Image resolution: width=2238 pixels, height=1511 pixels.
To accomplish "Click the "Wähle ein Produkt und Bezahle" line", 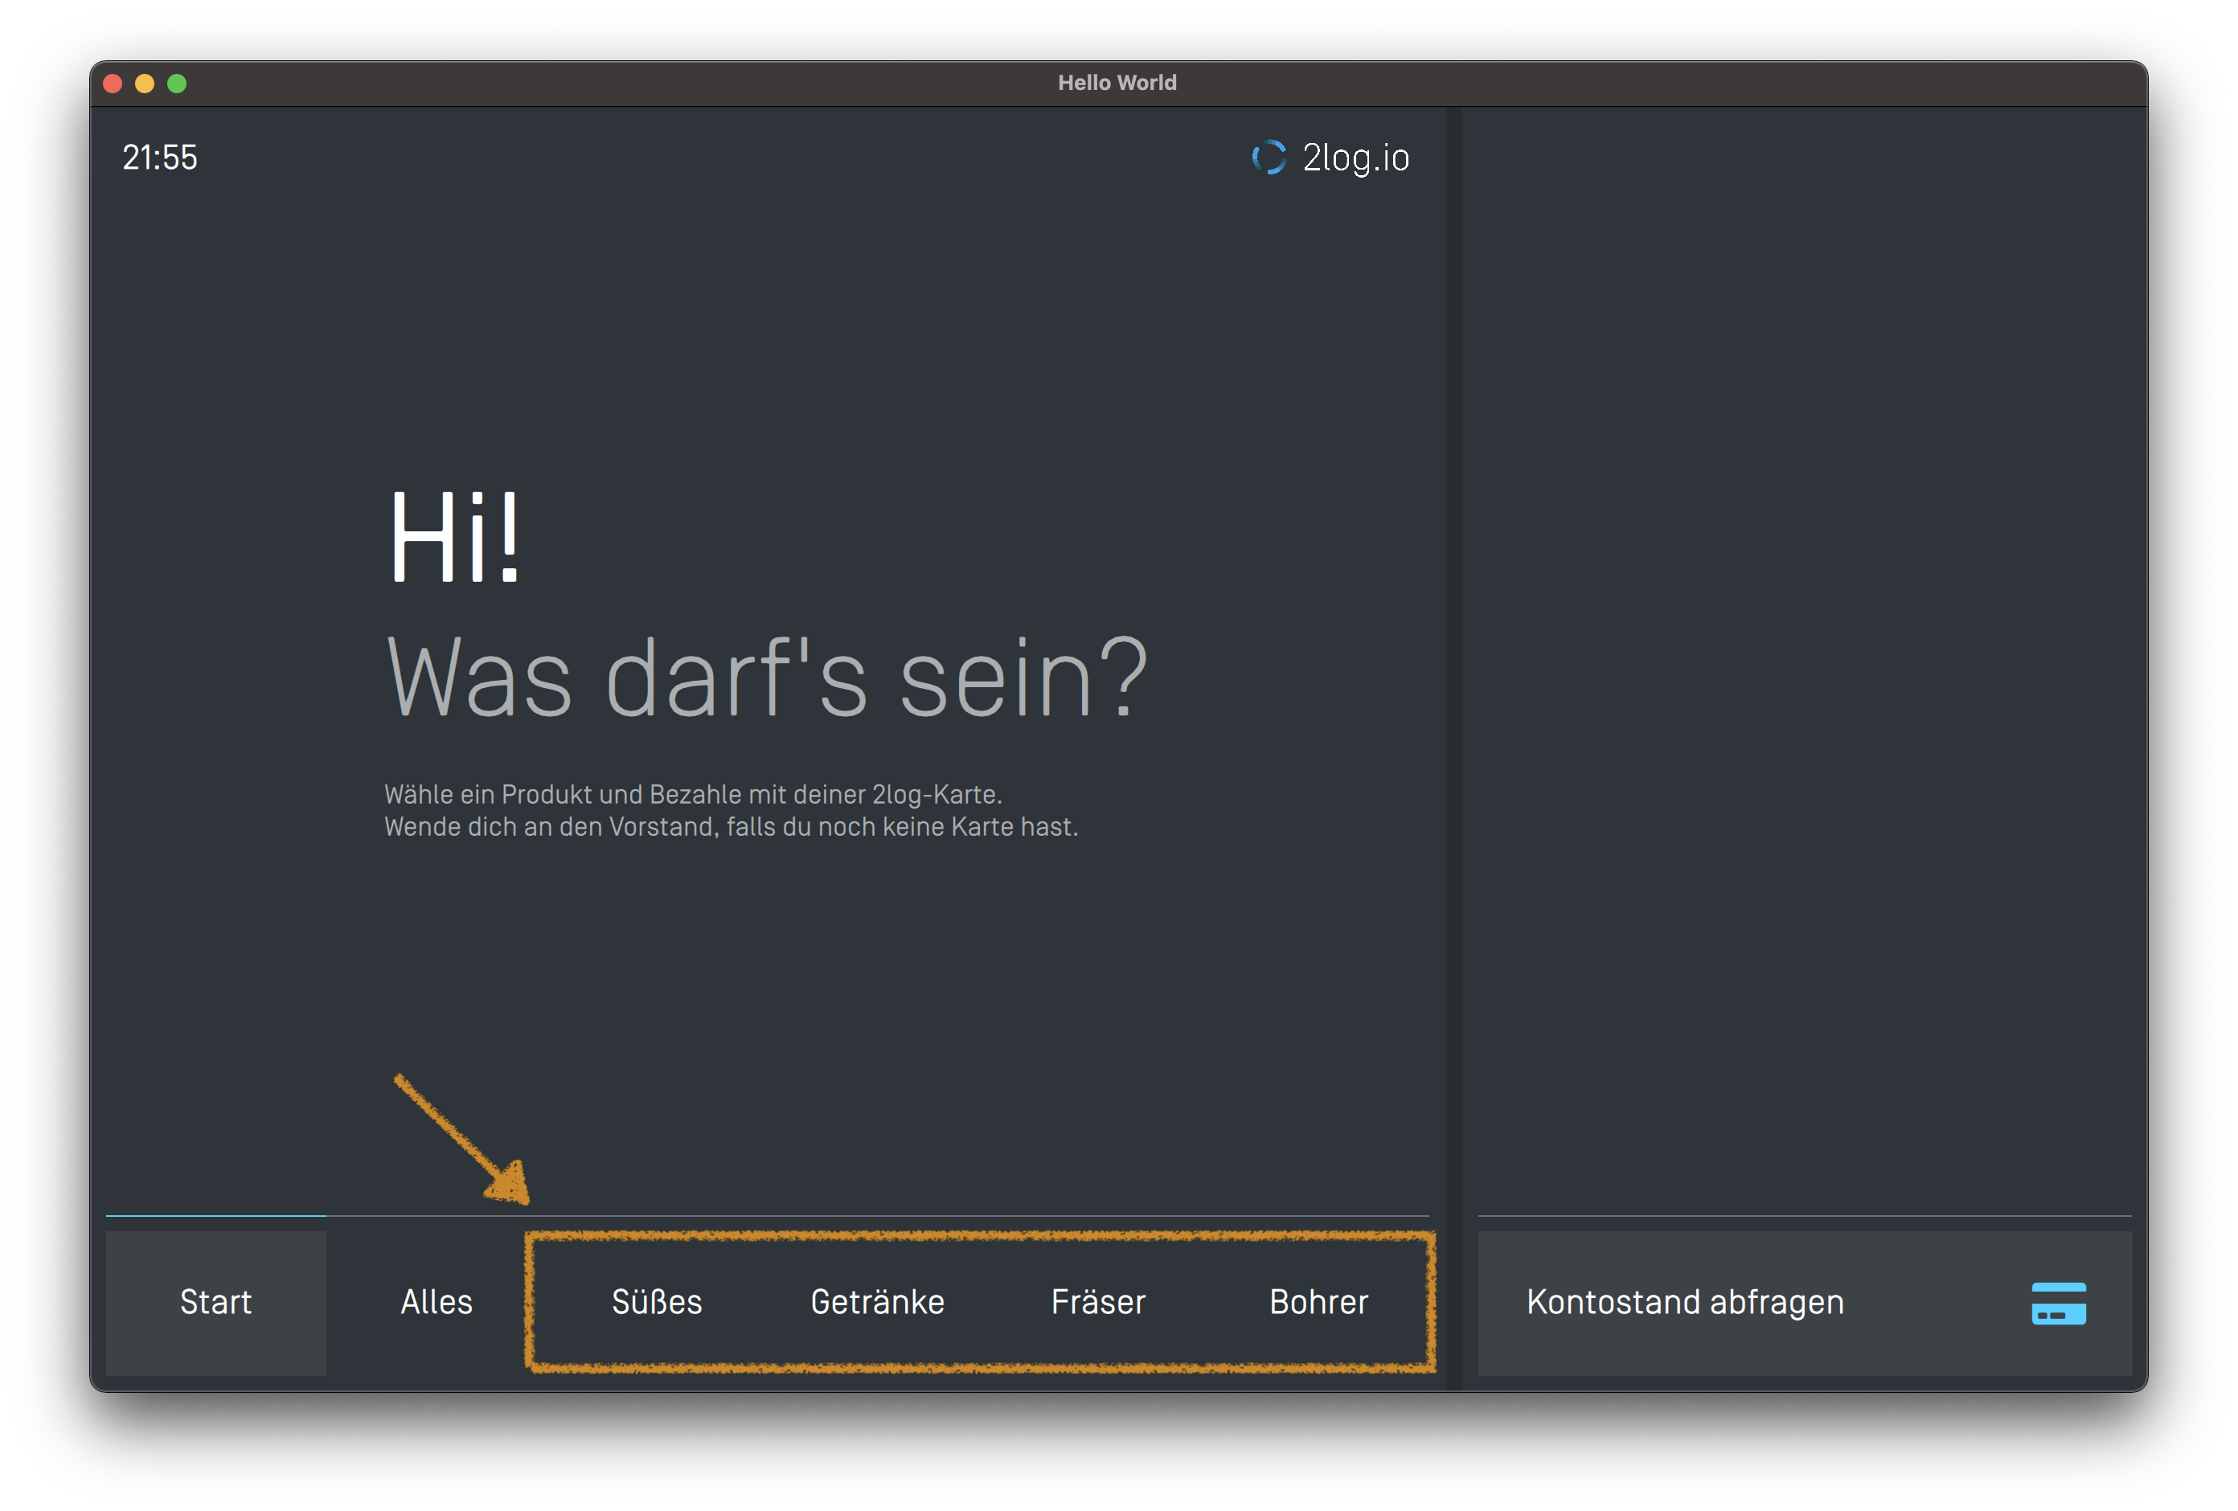I will (694, 795).
